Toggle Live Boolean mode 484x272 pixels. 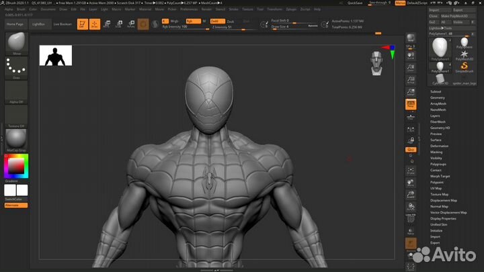pyautogui.click(x=63, y=24)
